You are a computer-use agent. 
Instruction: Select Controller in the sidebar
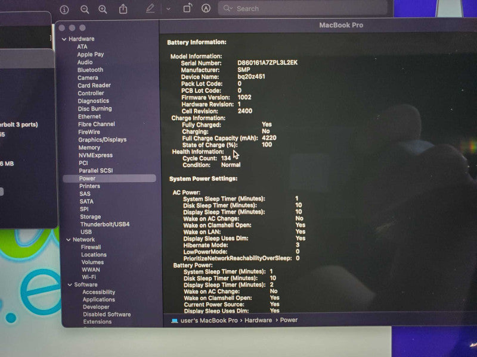(91, 93)
